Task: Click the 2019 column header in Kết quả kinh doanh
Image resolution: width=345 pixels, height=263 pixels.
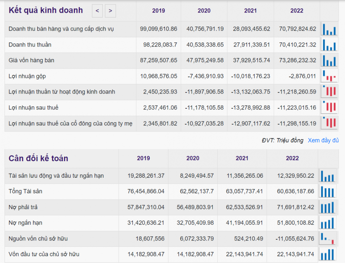Action: coord(158,11)
